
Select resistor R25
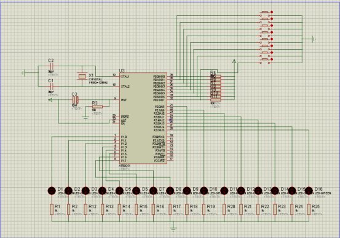(309, 209)
